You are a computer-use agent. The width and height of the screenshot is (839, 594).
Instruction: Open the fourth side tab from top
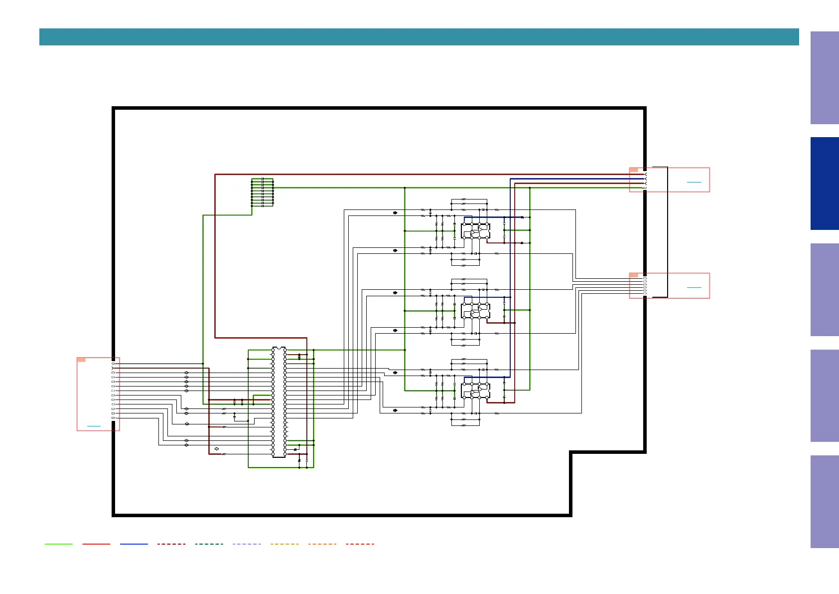[825, 396]
